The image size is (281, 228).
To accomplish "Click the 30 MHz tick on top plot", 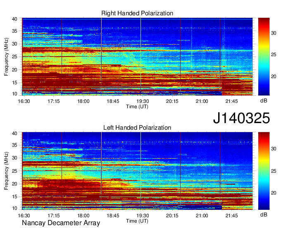I will [x=14, y=44].
